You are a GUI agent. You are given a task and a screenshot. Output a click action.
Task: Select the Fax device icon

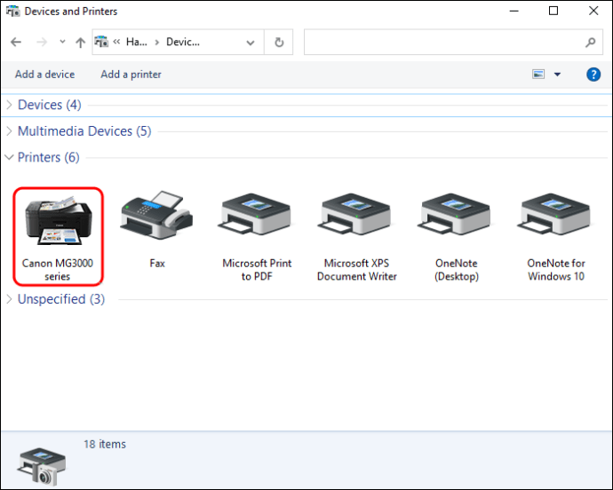tap(156, 216)
